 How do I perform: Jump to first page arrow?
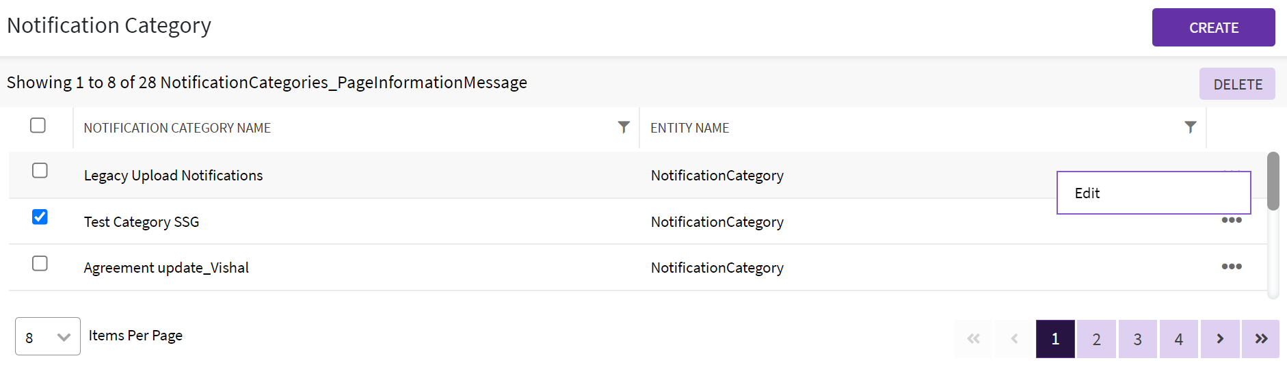[974, 339]
